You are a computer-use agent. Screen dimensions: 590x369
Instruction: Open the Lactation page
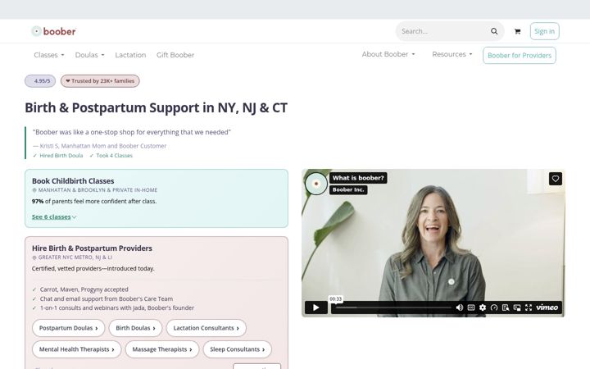(x=130, y=55)
